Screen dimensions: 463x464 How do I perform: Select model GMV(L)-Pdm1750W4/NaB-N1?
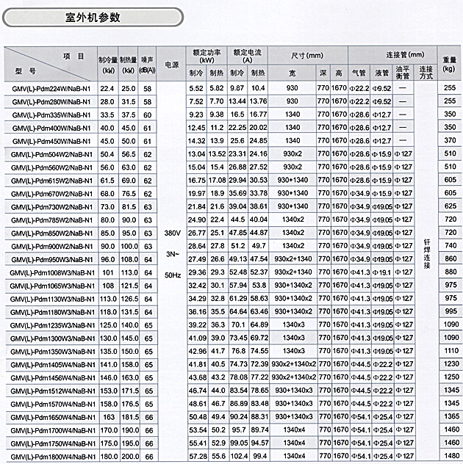pos(52,444)
